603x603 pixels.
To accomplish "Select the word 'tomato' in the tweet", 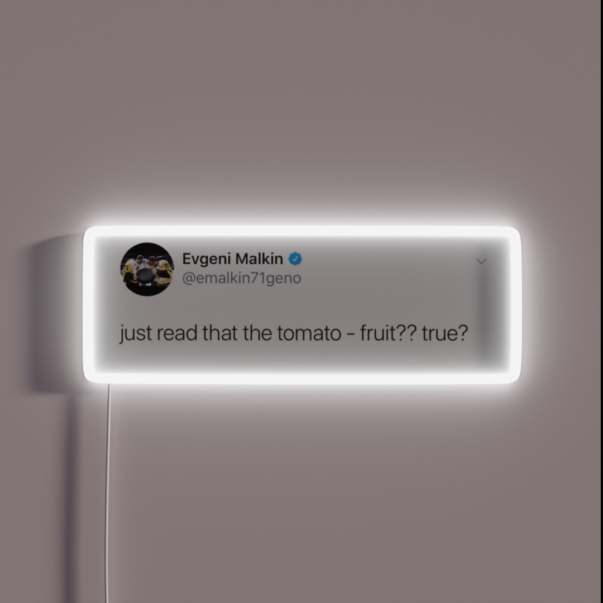I will click(309, 333).
